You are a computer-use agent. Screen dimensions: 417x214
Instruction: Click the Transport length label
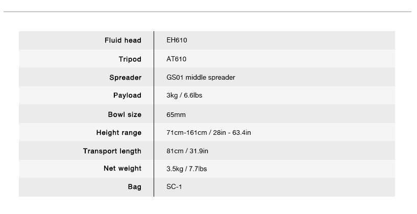click(112, 151)
